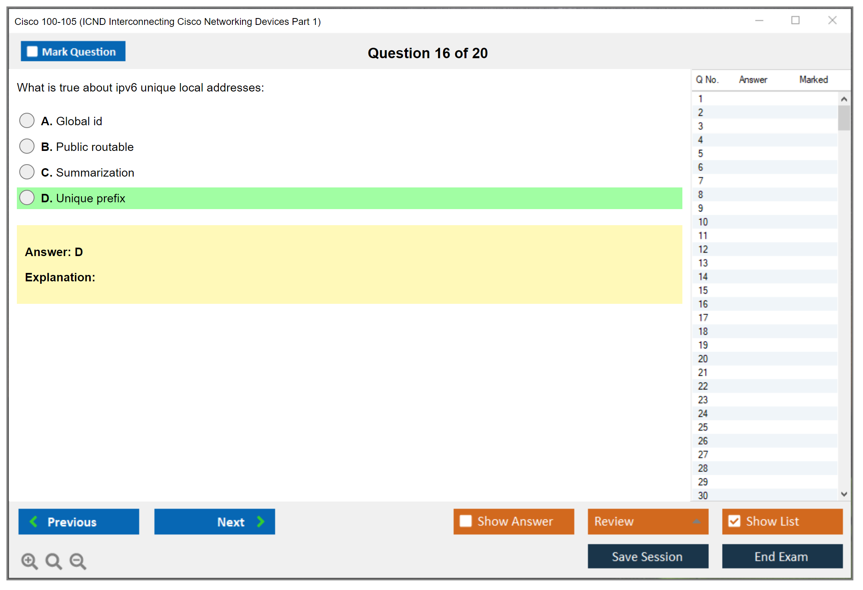Jump to question 20 in list
This screenshot has height=590, width=863.
[703, 359]
